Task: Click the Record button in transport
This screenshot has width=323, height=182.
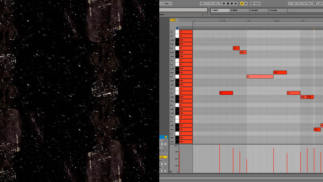Action: [232, 4]
